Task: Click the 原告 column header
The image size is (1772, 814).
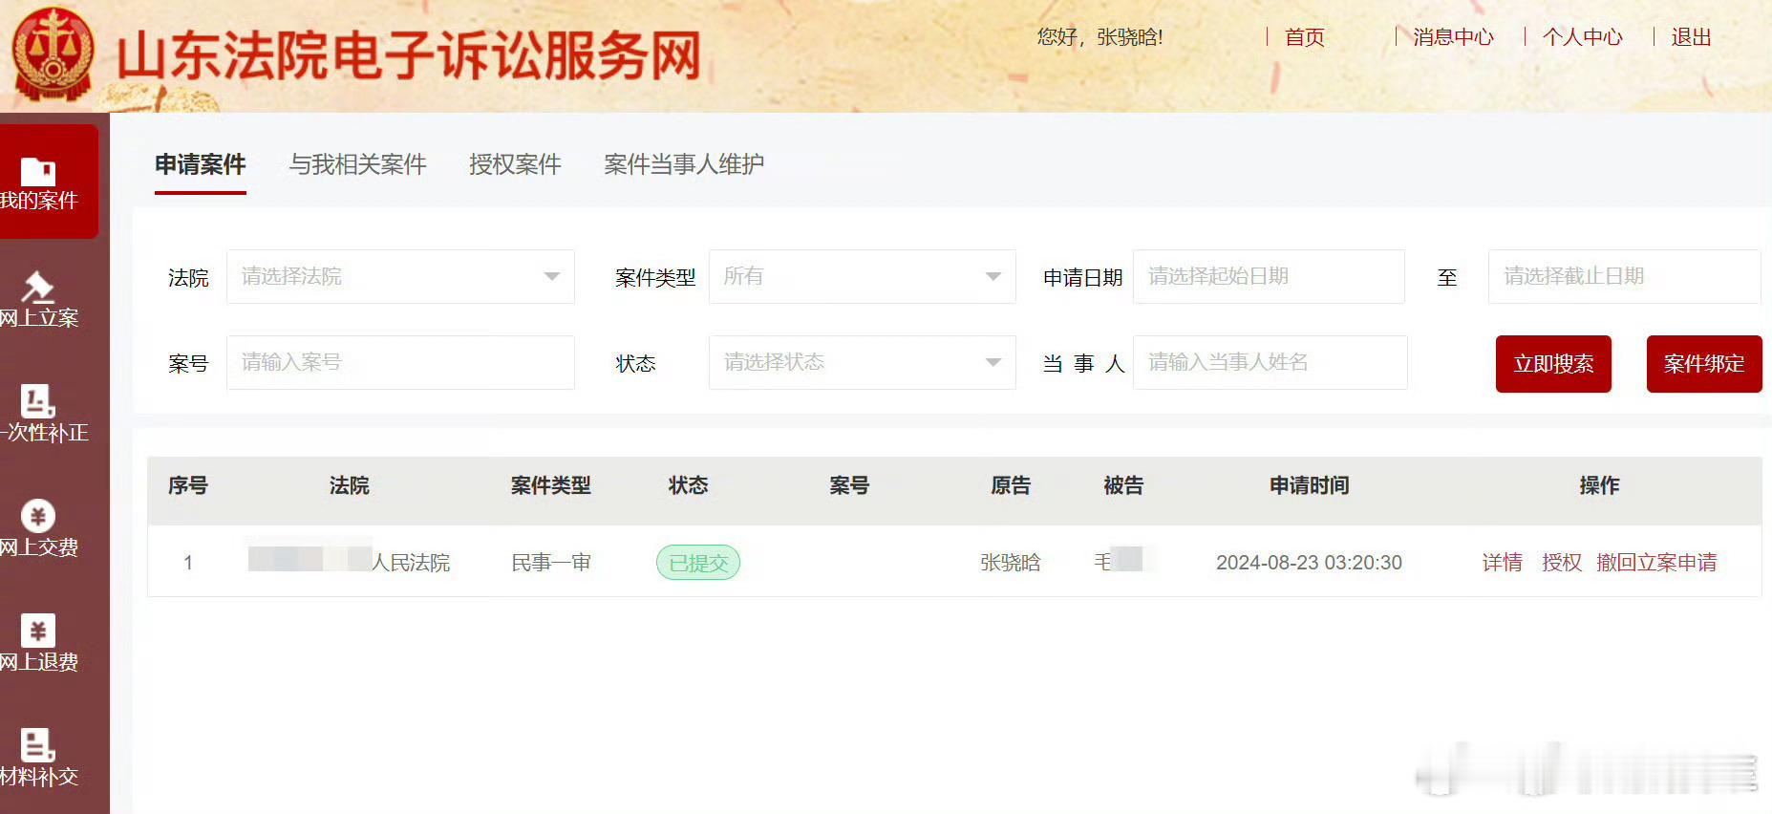Action: coord(1011,485)
